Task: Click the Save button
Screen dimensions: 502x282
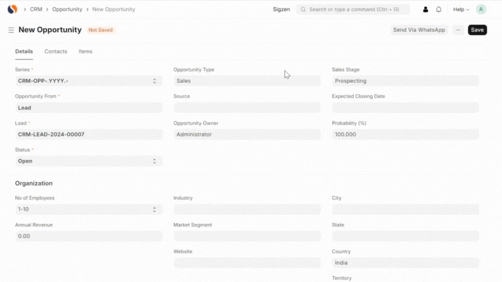Action: click(477, 30)
